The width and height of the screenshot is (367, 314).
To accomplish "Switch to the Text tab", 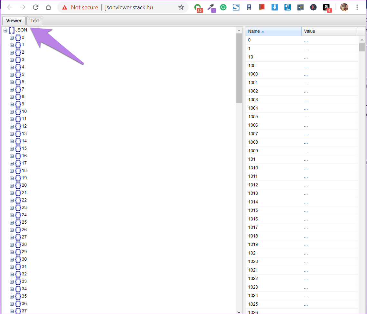I will point(35,21).
